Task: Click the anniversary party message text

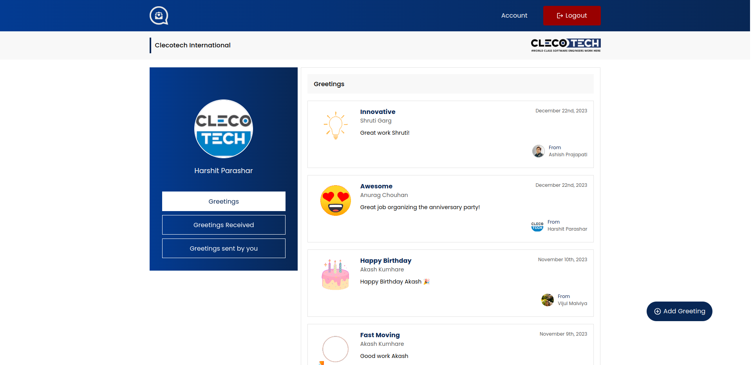Action: pyautogui.click(x=420, y=207)
